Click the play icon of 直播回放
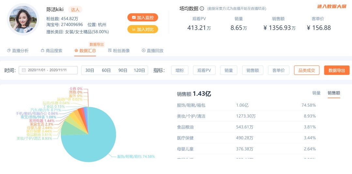Image resolution: width=352 pixels, height=174 pixels. 144,51
